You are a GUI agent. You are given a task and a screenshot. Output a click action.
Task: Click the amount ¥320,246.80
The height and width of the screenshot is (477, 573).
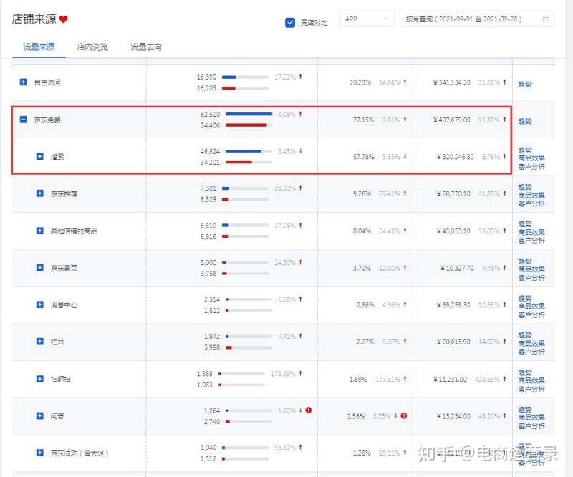456,157
